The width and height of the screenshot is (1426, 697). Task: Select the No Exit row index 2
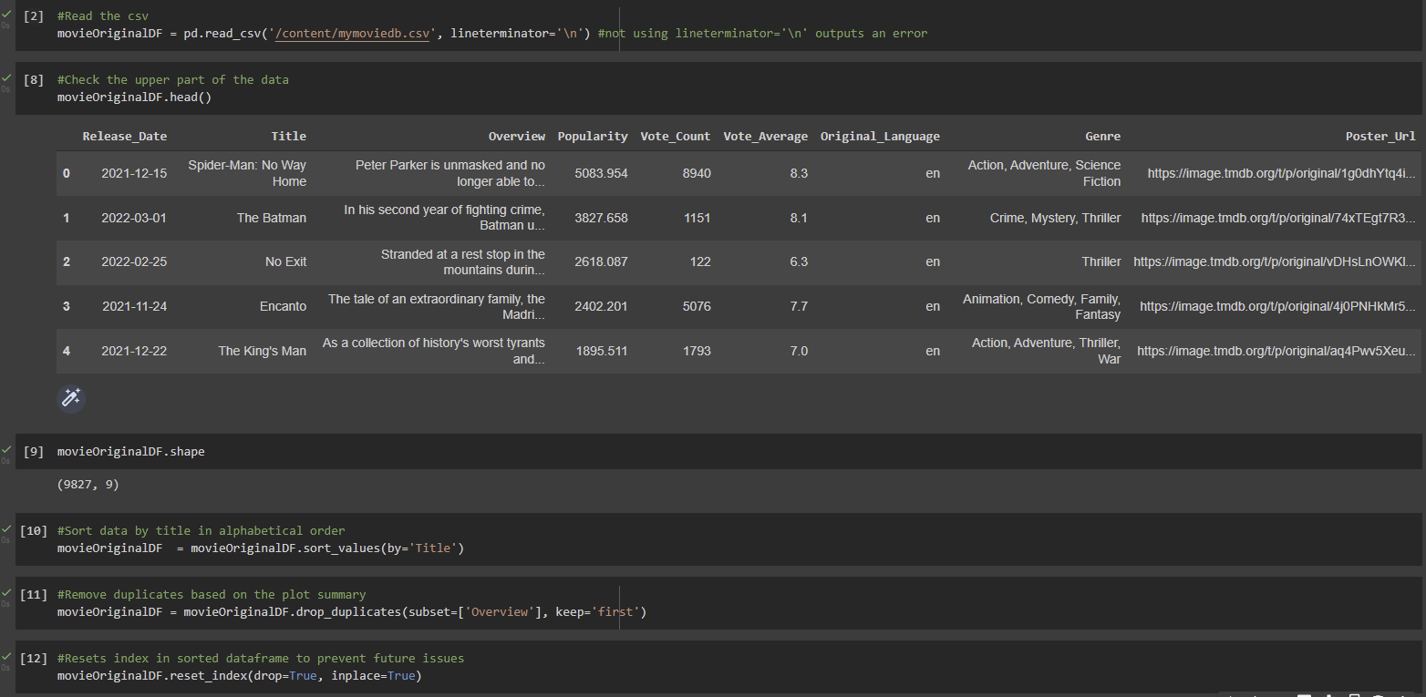66,261
